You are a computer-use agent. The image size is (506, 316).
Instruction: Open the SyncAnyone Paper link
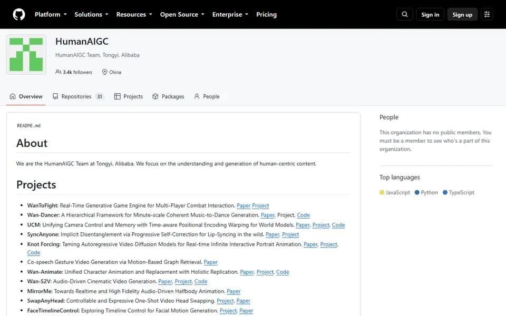(273, 234)
